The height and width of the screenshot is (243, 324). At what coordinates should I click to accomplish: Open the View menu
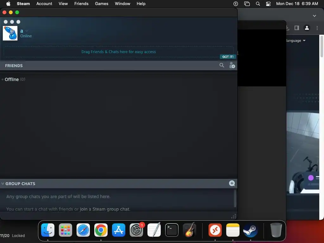(x=63, y=4)
